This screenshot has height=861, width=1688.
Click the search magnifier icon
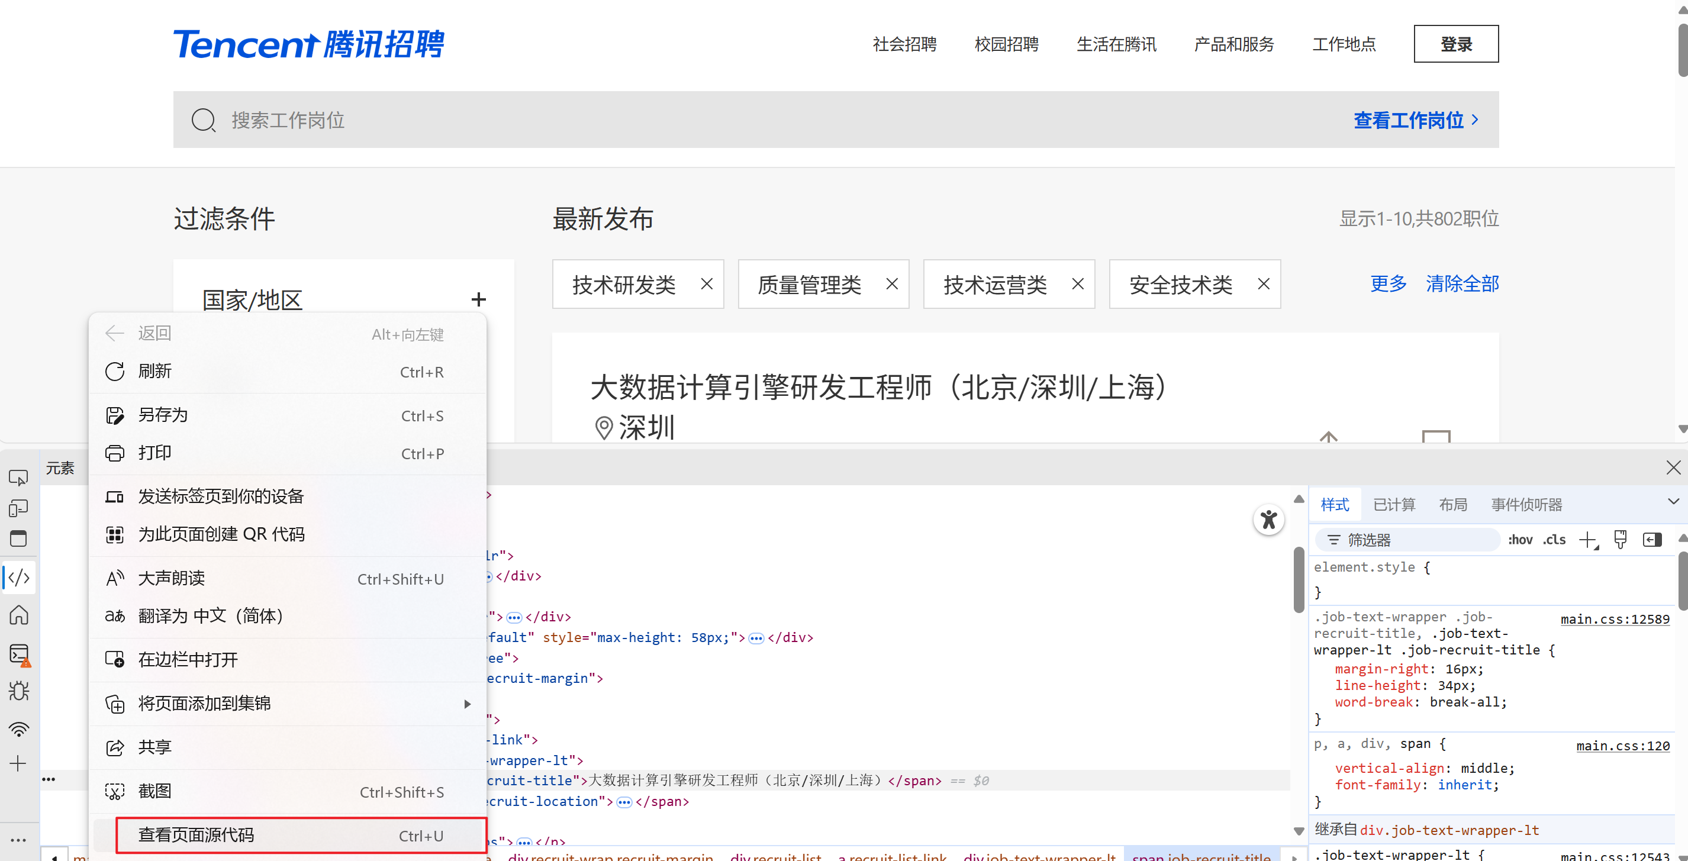[x=203, y=121]
